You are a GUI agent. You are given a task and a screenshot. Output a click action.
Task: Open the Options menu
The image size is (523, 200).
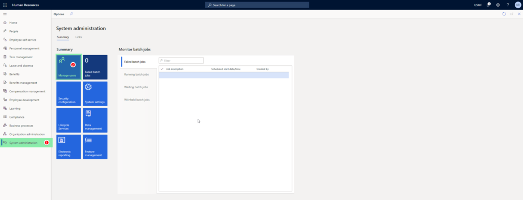point(59,14)
